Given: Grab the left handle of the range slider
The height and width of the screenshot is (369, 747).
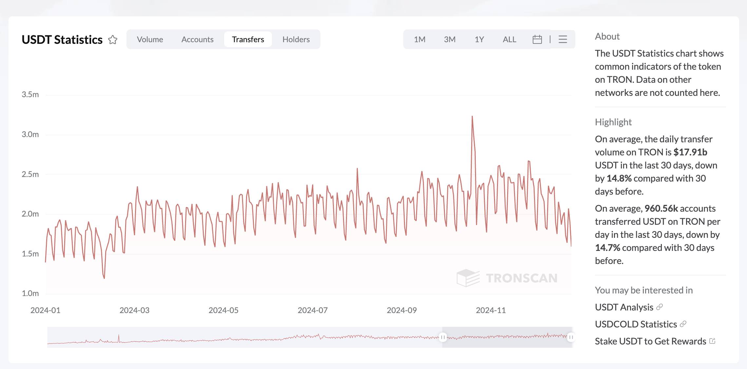Looking at the screenshot, I should coord(443,337).
